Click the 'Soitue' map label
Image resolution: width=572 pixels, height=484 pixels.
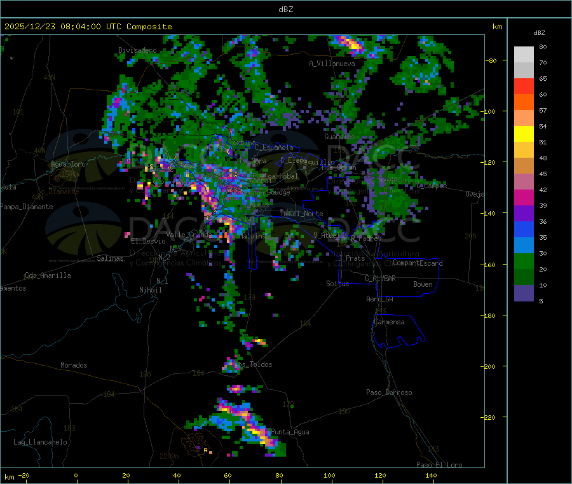[x=337, y=284]
